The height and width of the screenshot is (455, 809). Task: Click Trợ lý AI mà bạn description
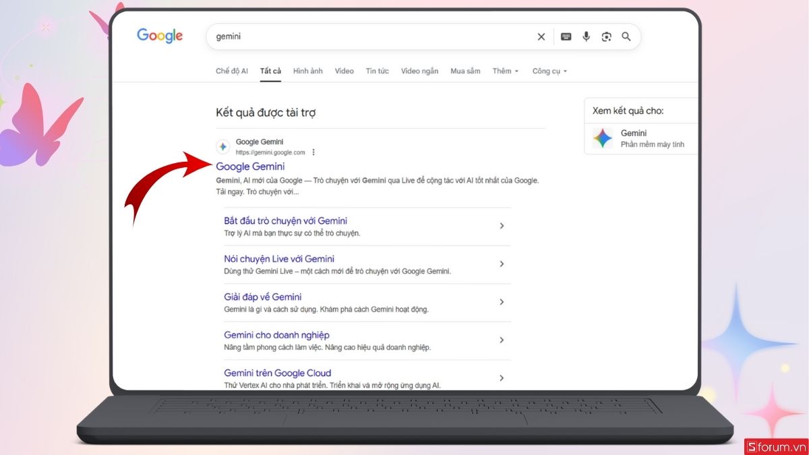click(292, 233)
